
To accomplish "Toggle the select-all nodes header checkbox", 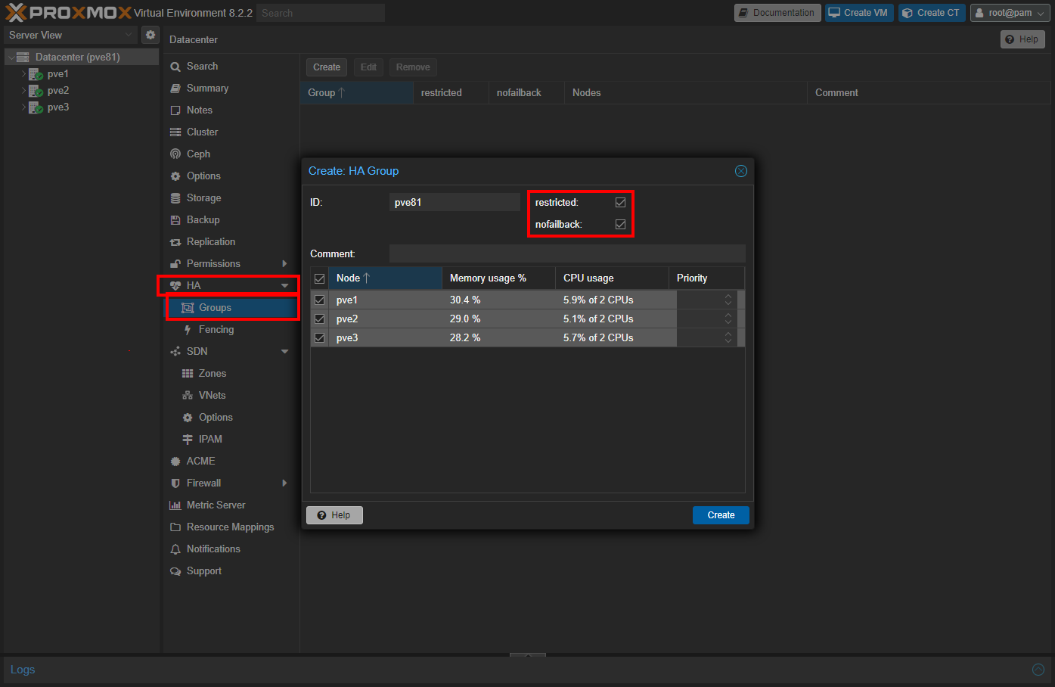I will pyautogui.click(x=320, y=278).
